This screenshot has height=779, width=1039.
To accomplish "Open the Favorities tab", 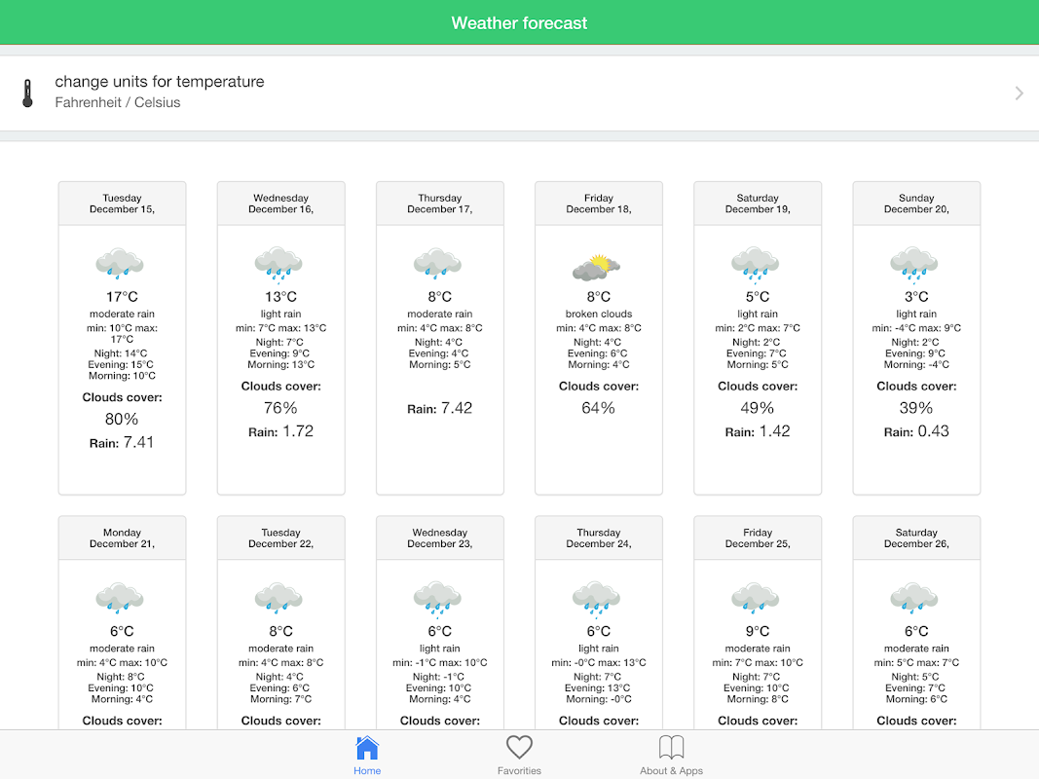I will pos(520,756).
